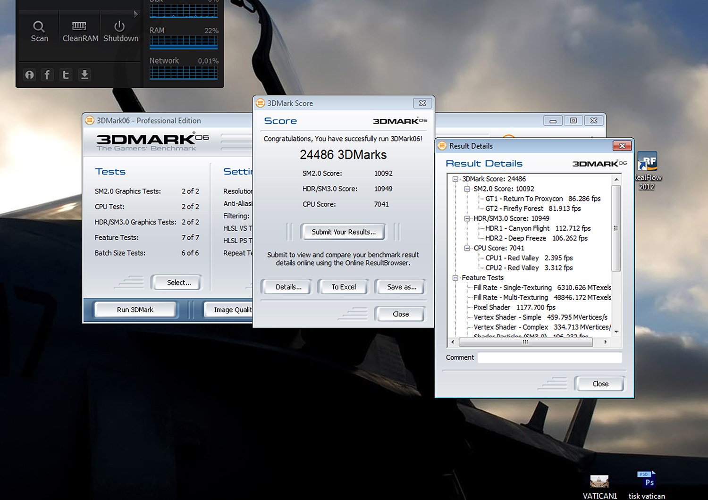Click the Shutdown power icon
The width and height of the screenshot is (708, 500).
[119, 26]
